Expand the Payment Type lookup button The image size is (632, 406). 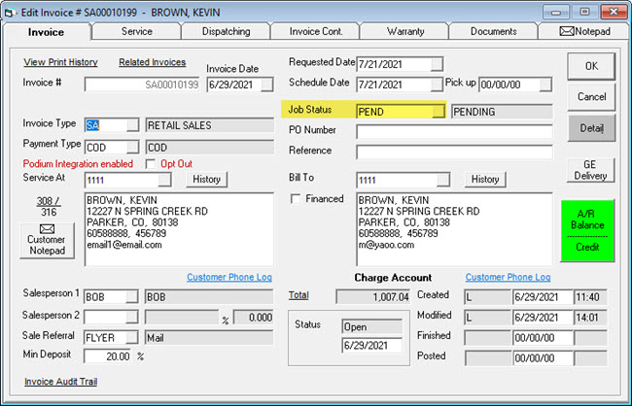coord(132,147)
